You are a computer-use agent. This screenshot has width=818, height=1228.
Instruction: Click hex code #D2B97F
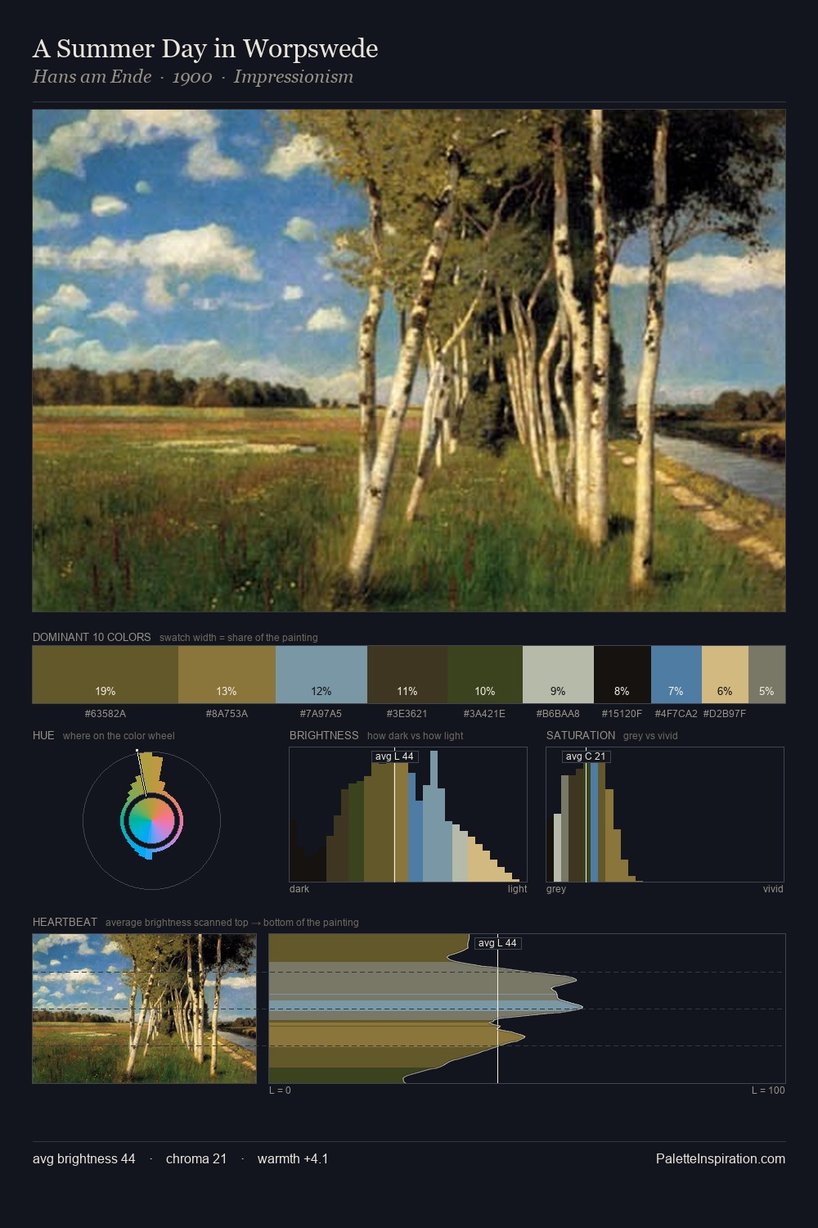pos(725,714)
